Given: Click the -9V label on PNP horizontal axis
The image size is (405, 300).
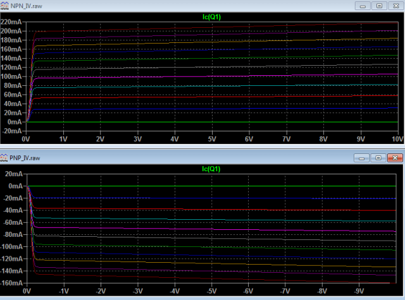Looking at the screenshot, I should tap(359, 292).
